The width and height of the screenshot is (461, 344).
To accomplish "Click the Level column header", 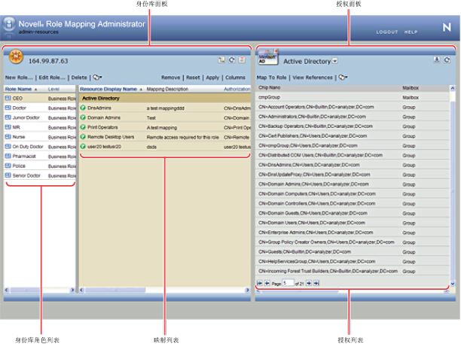I will click(53, 89).
